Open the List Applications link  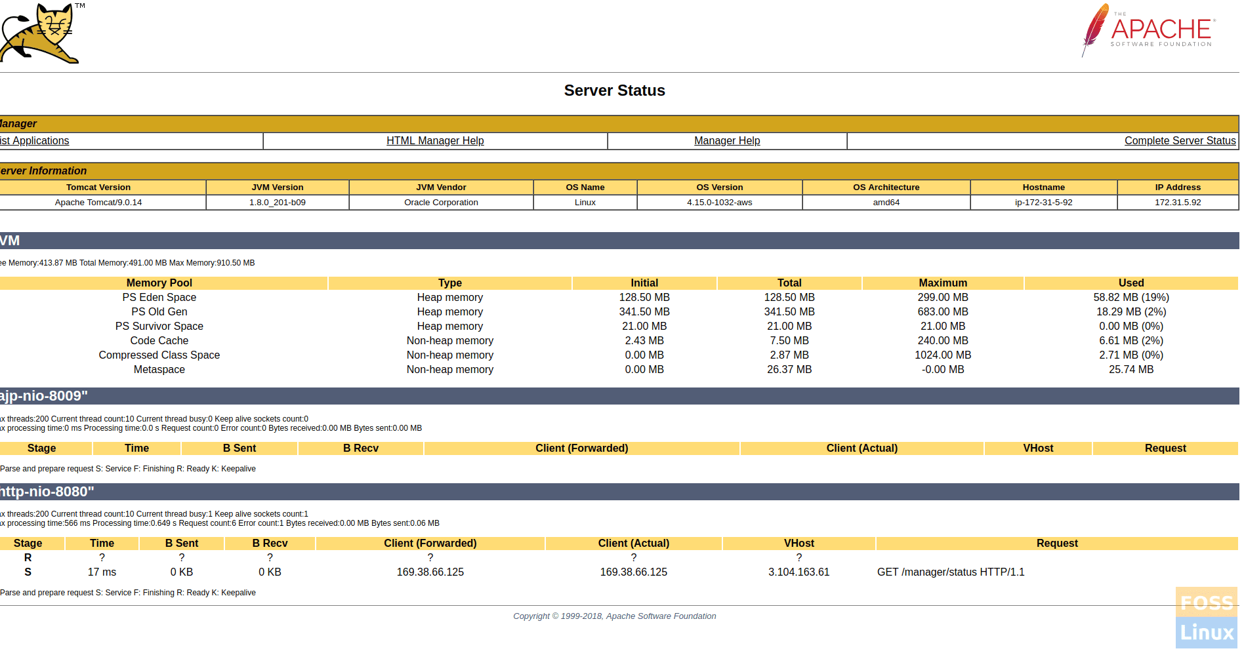tap(34, 141)
